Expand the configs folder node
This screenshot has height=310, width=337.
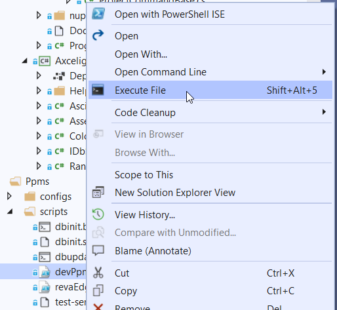[x=9, y=196]
